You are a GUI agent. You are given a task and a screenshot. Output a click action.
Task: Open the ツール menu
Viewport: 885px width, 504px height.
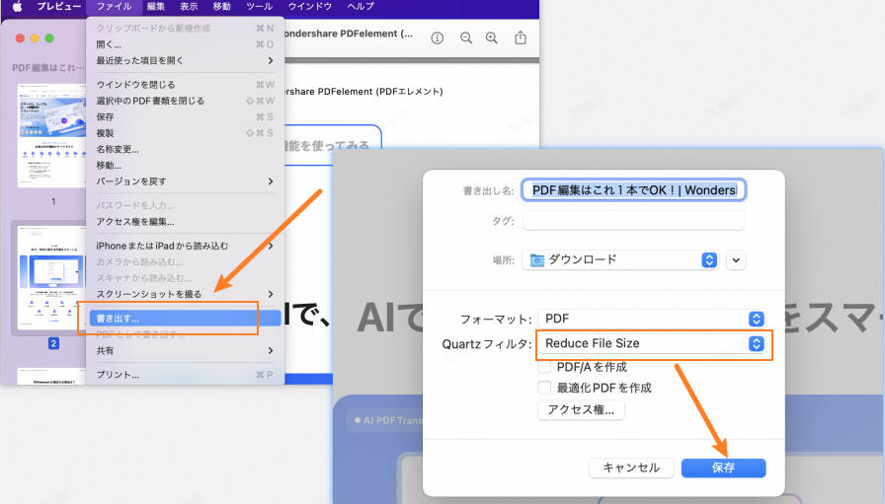[x=259, y=6]
